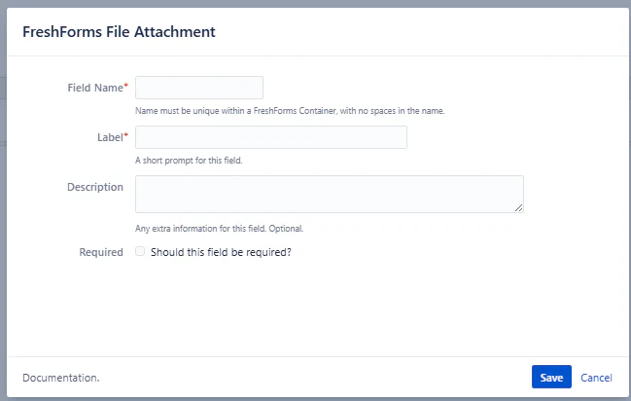Cancel the file attachment dialog

(x=596, y=378)
